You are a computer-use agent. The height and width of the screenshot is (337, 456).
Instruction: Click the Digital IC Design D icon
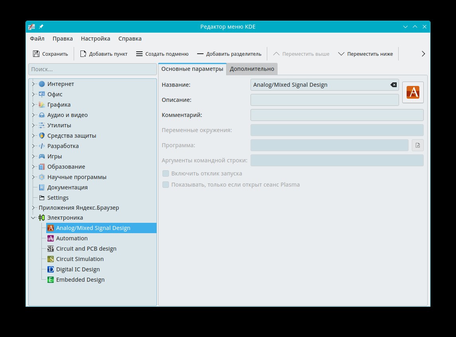click(x=51, y=269)
